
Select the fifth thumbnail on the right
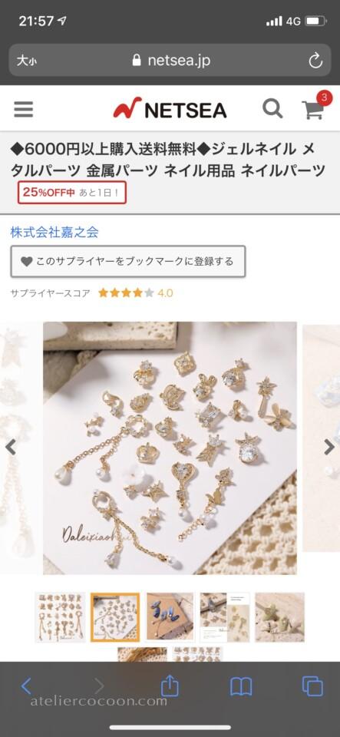point(280,617)
